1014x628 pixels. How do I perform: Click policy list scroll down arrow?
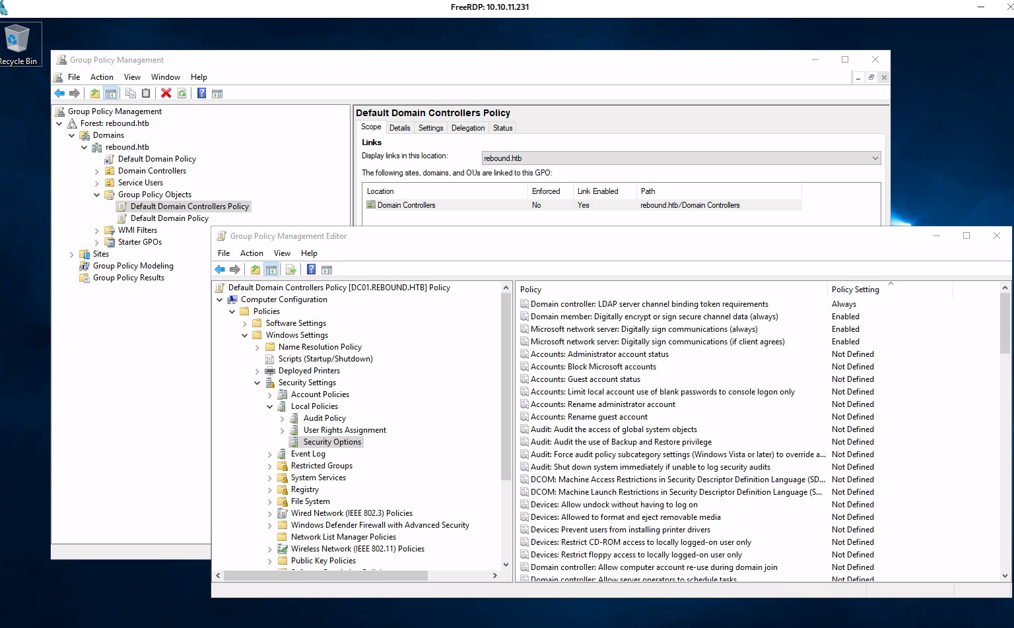(1005, 576)
